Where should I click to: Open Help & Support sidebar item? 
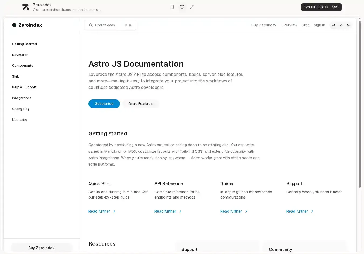(24, 87)
